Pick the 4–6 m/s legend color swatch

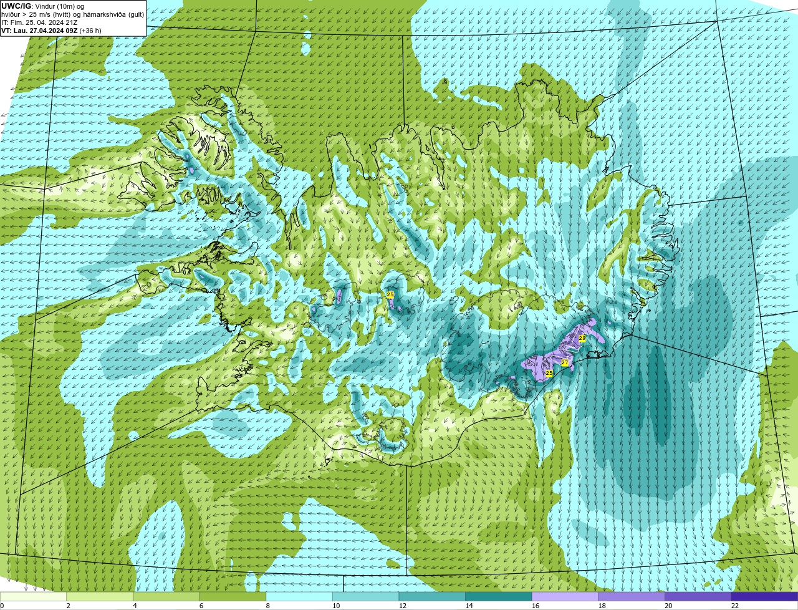click(166, 597)
